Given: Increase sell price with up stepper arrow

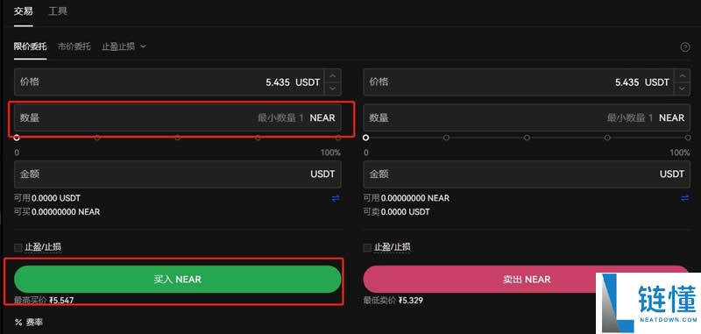Looking at the screenshot, I should (x=682, y=75).
